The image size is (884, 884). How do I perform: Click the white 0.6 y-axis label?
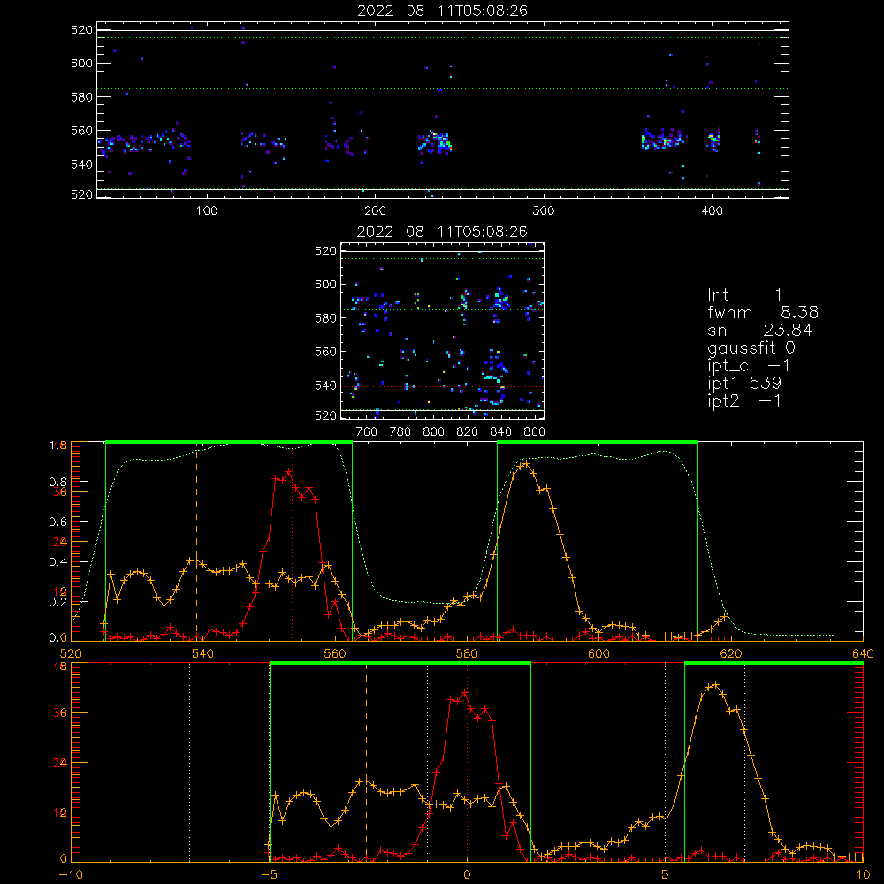tap(58, 522)
